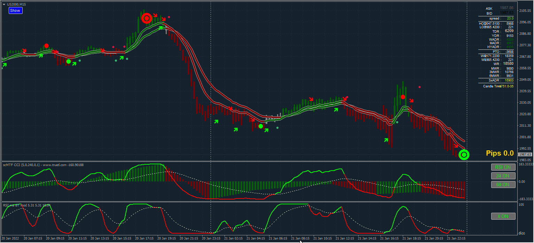Click the yellow Pips 0.0 label
The image size is (534, 243).
[x=500, y=153]
